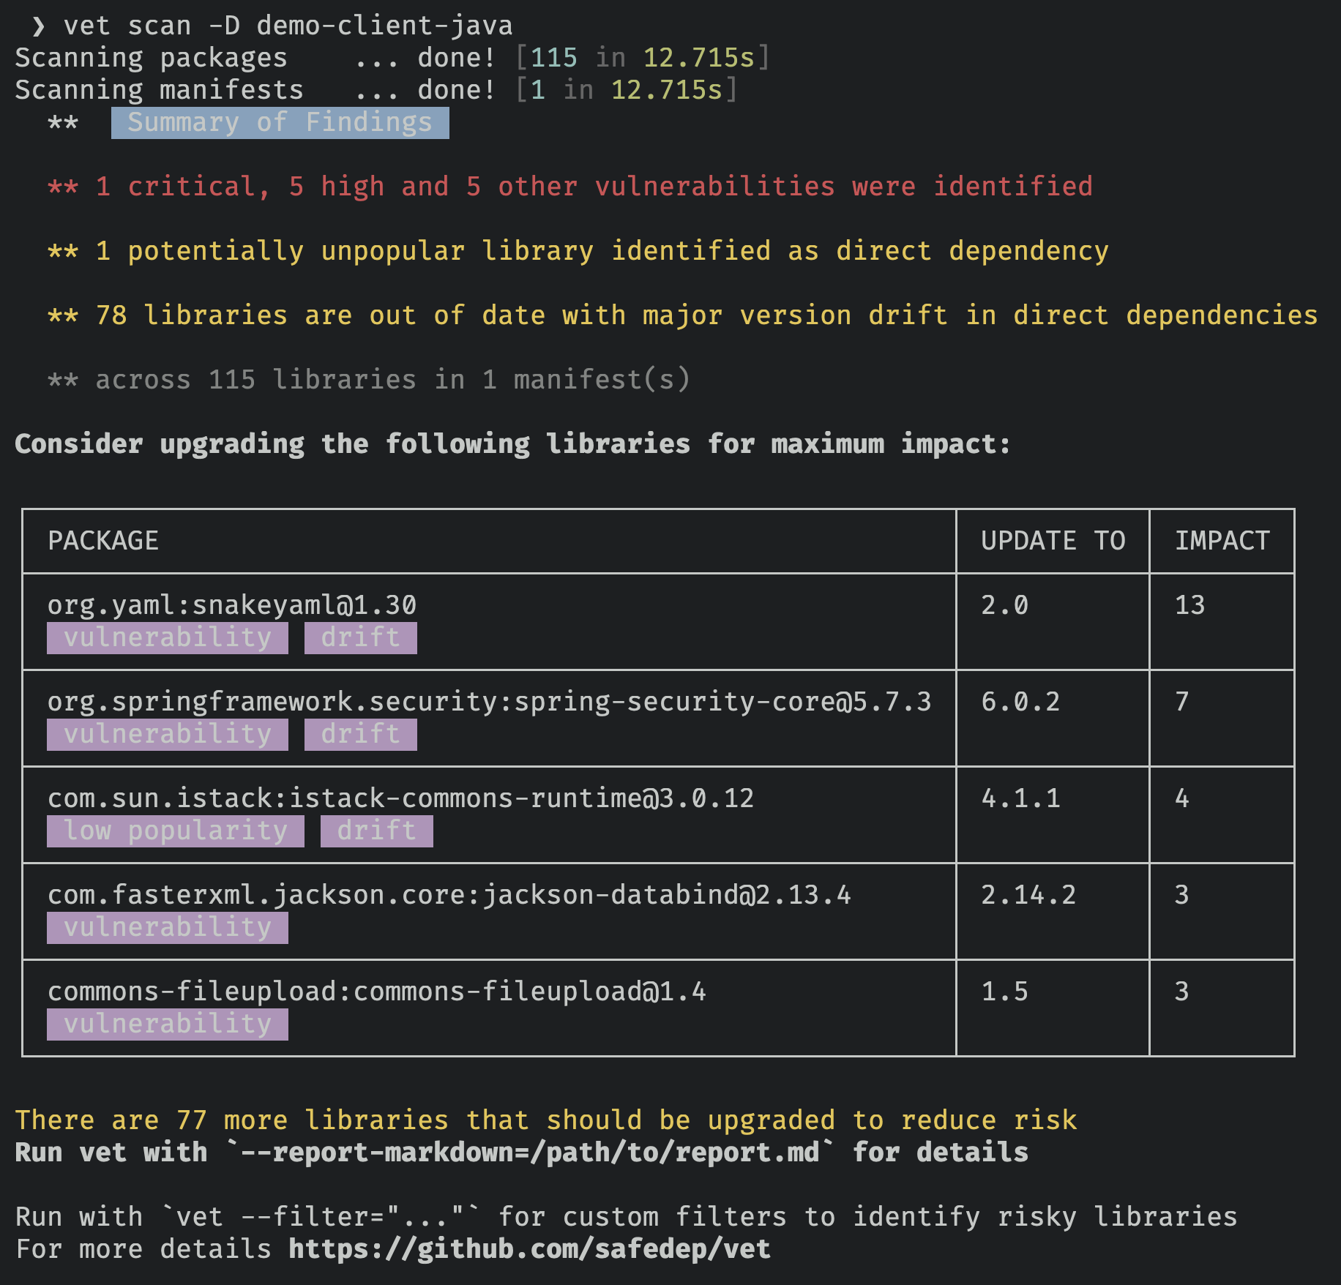The width and height of the screenshot is (1341, 1285).
Task: Click the vulnerability tag under commons-fileupload
Action: (167, 1024)
